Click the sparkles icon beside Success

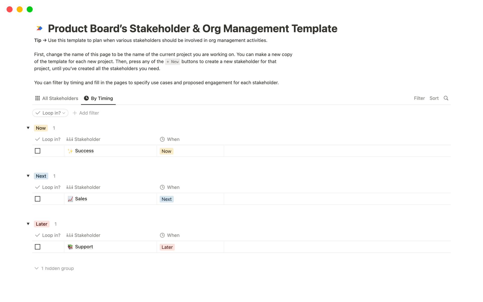70,151
